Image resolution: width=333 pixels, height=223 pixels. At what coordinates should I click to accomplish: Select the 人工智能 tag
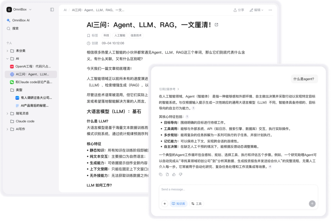tap(120, 36)
